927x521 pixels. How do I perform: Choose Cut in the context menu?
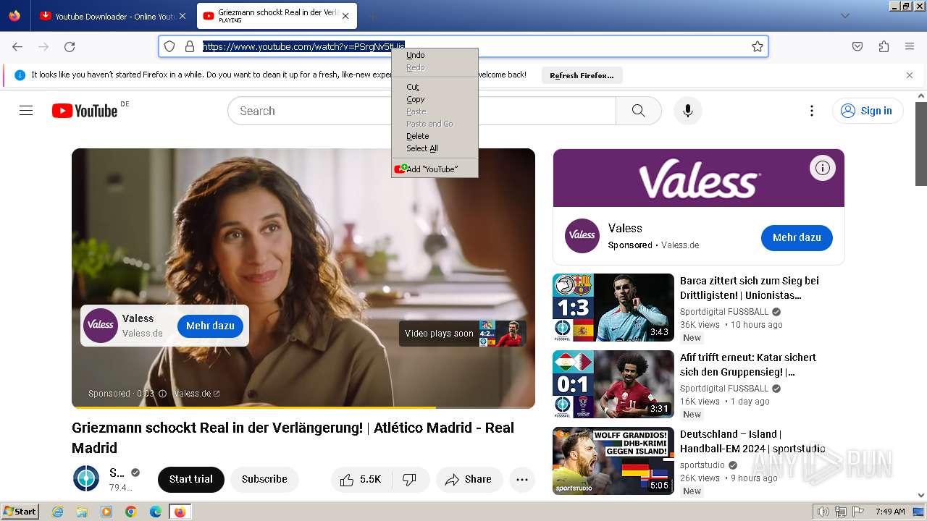435,87
